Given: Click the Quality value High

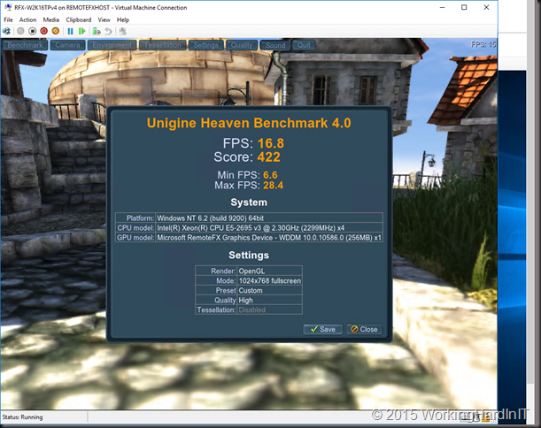Looking at the screenshot, I should coord(245,300).
